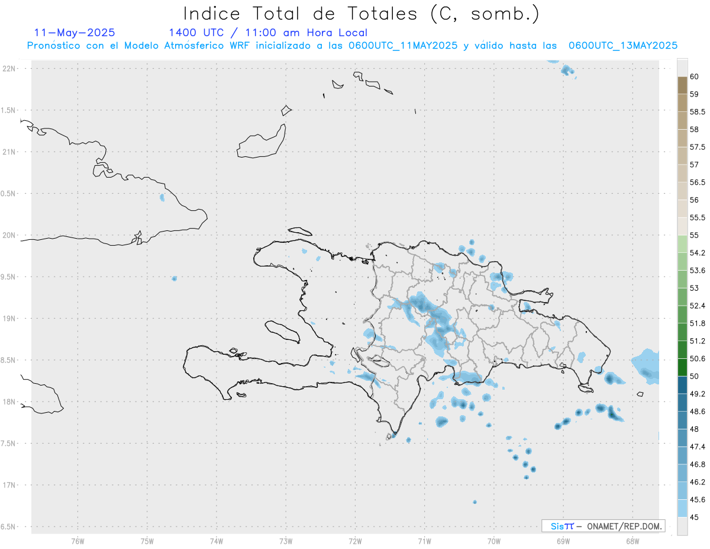Screen dimensions: 710x549
Task: Select the date text '11-May-2025'
Action: [x=75, y=33]
